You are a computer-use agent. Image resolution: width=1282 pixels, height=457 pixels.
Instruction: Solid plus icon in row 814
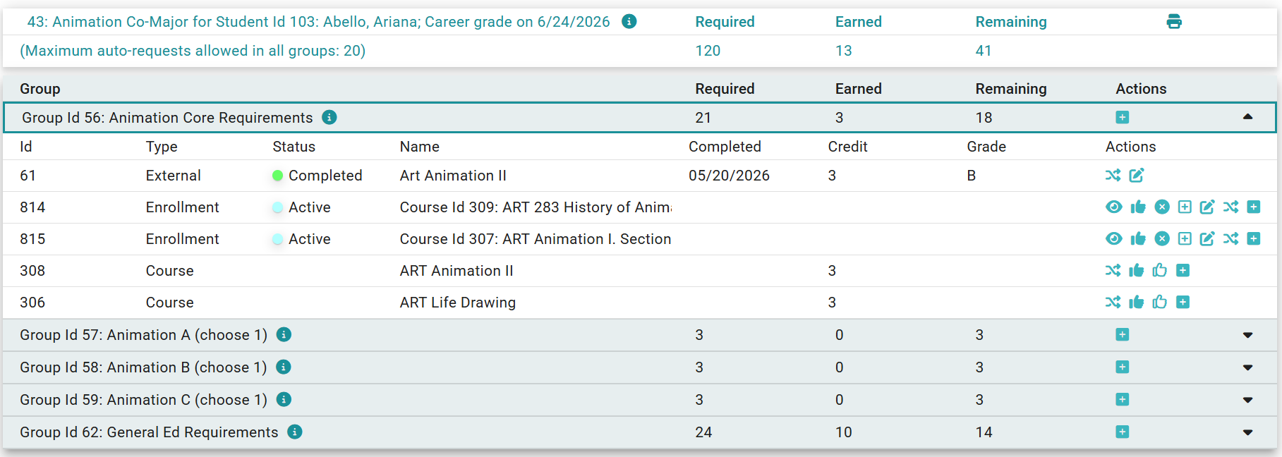point(1254,207)
